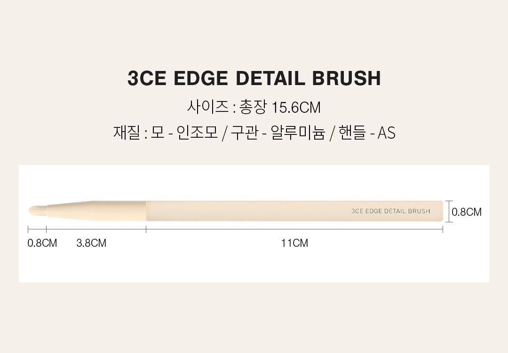508x353 pixels.
Task: Click the 15.6CM total length value
Action: (x=296, y=108)
